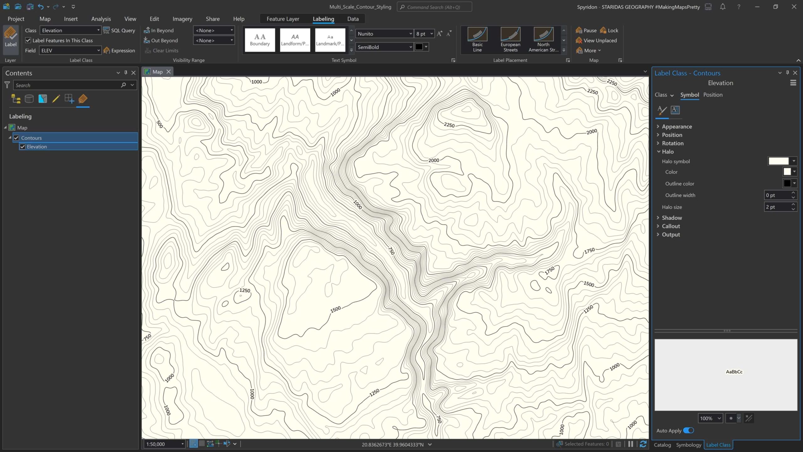Open the Nunito font family dropdown
The height and width of the screenshot is (452, 803).
point(410,34)
